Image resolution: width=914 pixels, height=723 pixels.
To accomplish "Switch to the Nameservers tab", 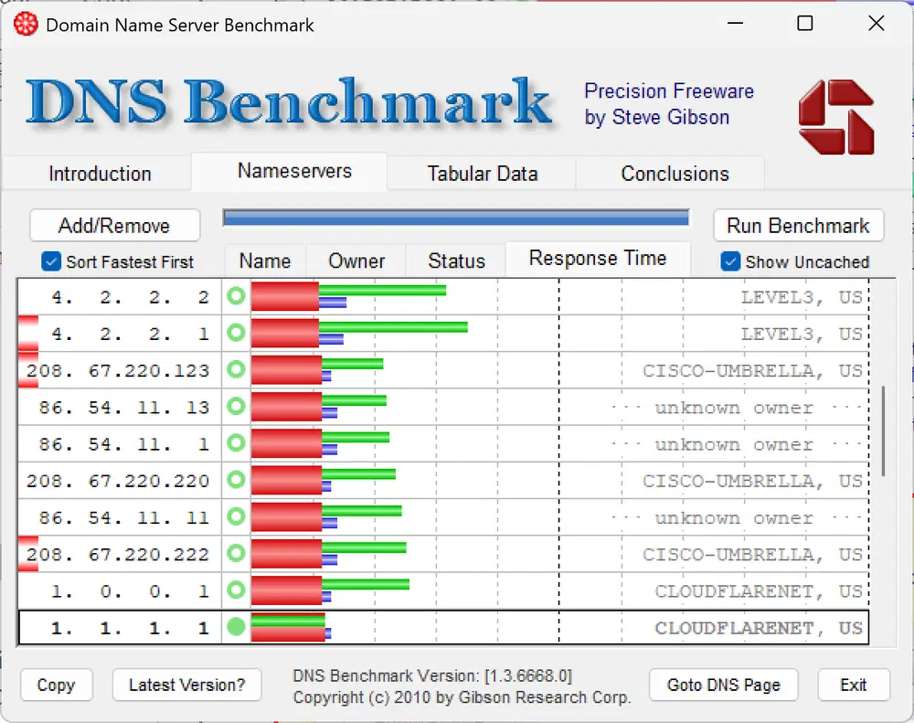I will pos(294,171).
